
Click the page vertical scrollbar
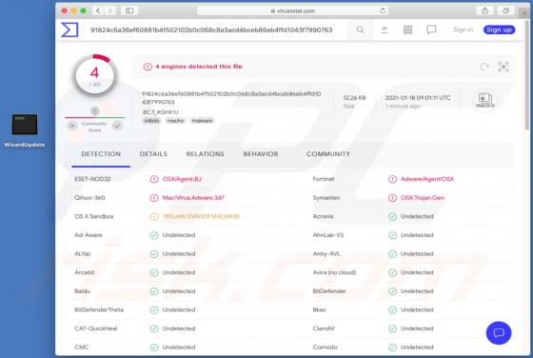coord(527,75)
